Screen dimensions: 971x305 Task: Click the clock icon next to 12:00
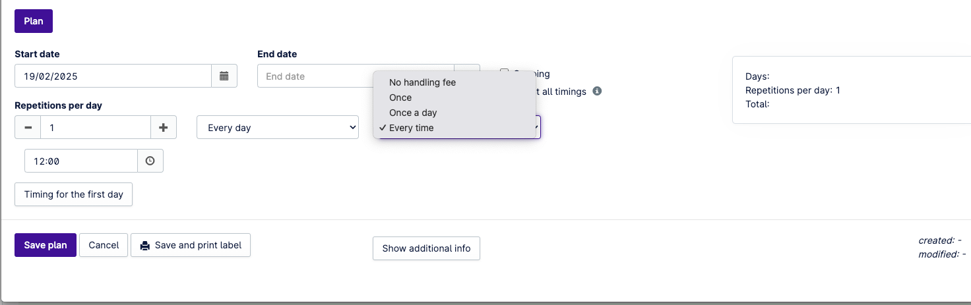(x=150, y=161)
